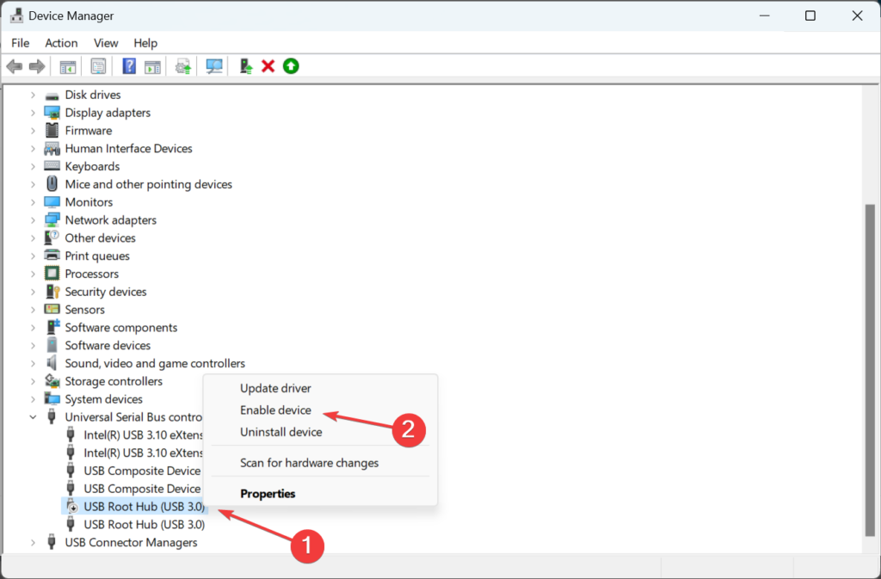This screenshot has width=881, height=579.
Task: Open the Action menu
Action: pyautogui.click(x=61, y=42)
